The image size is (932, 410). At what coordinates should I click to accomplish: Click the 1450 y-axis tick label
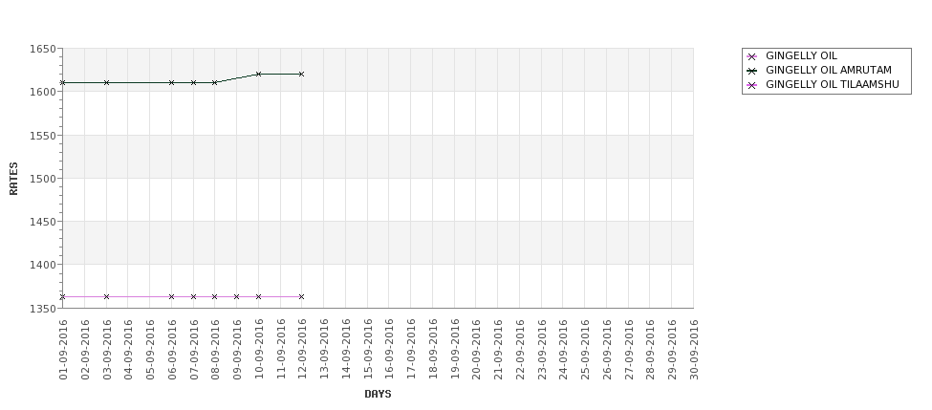tap(42, 222)
